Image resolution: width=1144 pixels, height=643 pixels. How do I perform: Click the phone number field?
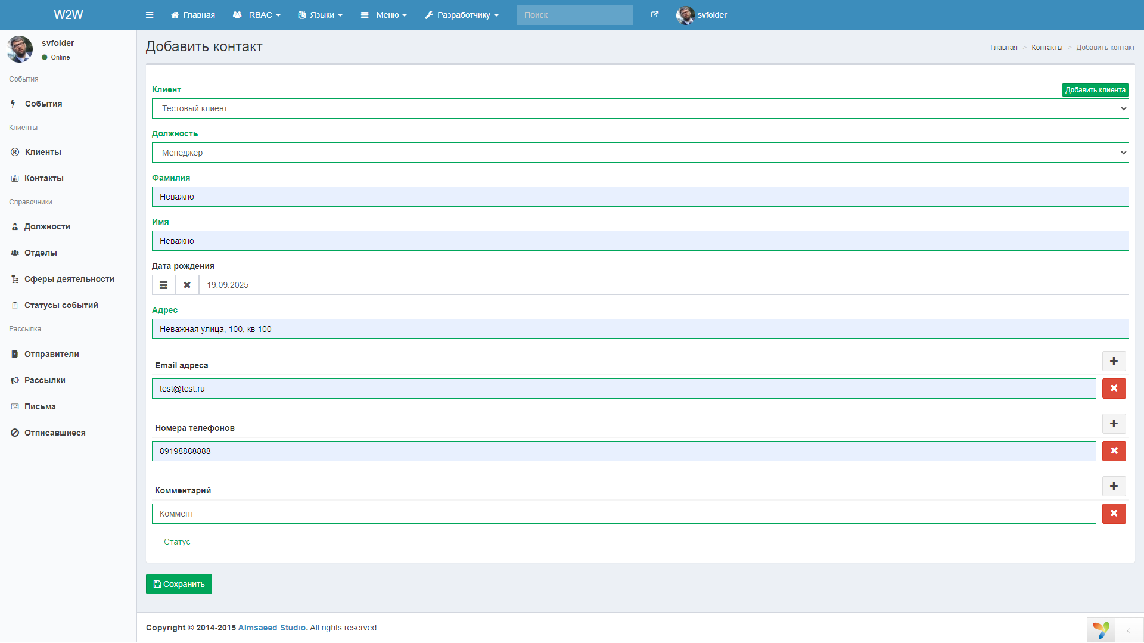click(624, 451)
